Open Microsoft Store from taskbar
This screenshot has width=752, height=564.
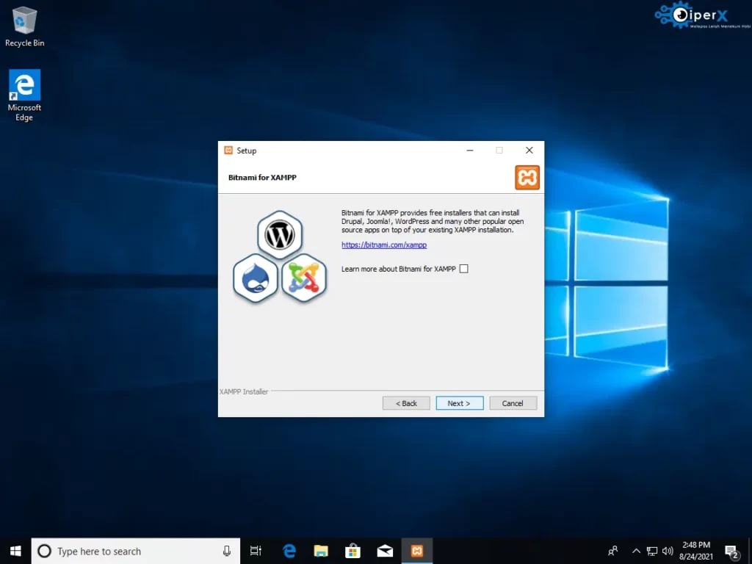pyautogui.click(x=353, y=551)
